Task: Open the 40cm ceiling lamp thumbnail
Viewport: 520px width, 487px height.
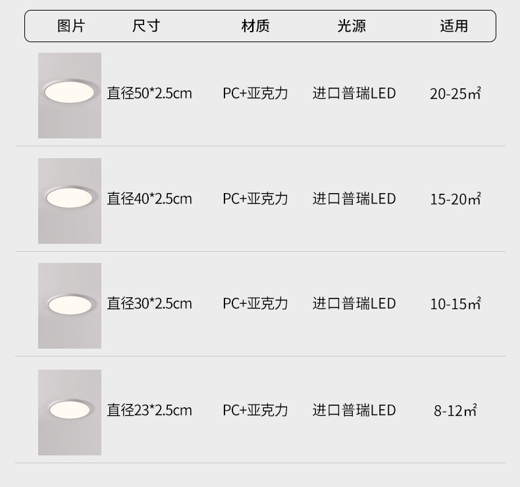Action: point(70,201)
